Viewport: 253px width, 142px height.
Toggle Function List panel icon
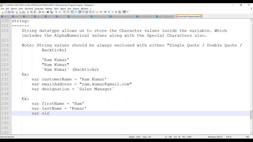pyautogui.click(x=94, y=12)
